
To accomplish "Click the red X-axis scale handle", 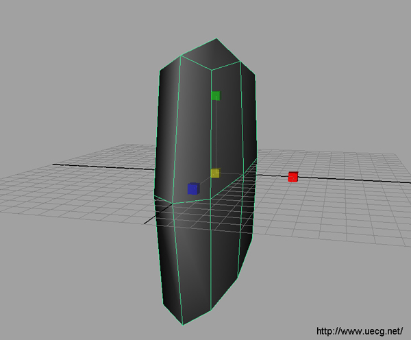I will click(x=293, y=177).
